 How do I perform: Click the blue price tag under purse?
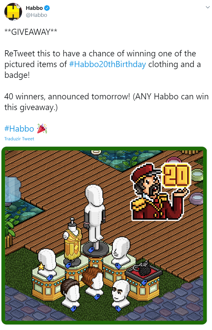144,282
